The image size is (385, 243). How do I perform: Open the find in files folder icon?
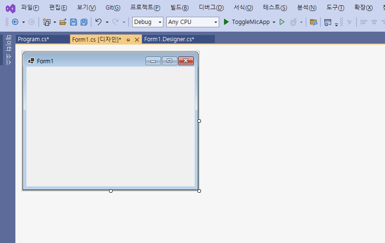(313, 23)
